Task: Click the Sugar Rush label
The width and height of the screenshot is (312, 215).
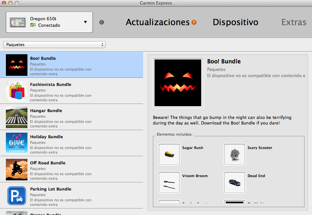Action: (x=193, y=148)
